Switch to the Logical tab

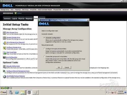pos(14,18)
